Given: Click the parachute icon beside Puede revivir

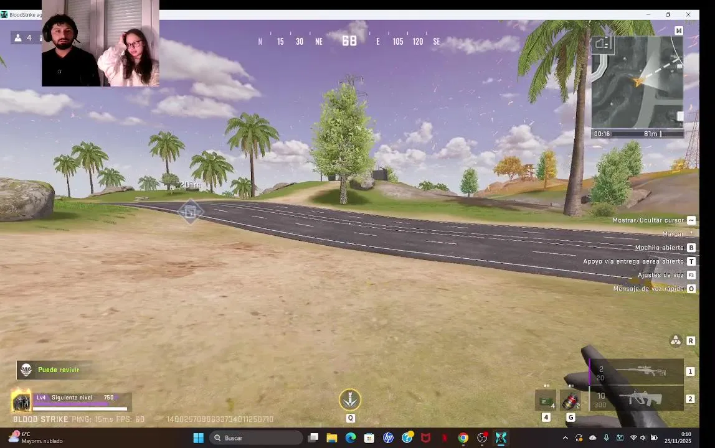Looking at the screenshot, I should tap(26, 370).
